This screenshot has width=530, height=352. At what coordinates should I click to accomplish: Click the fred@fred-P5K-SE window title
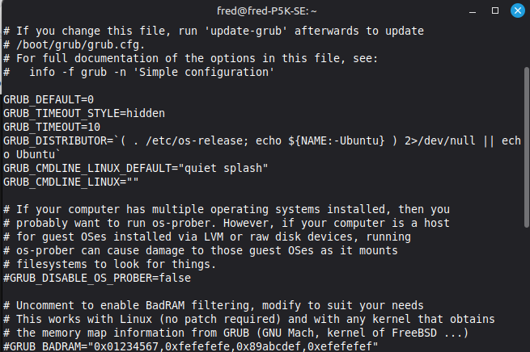264,10
